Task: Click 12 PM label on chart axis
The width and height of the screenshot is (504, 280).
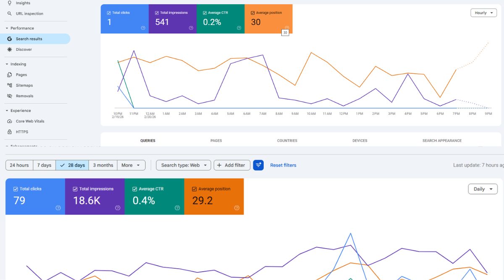Action: click(344, 114)
